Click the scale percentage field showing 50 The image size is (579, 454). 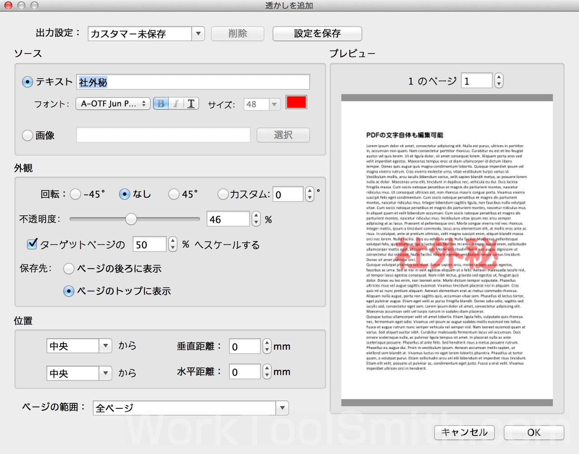[x=150, y=244]
